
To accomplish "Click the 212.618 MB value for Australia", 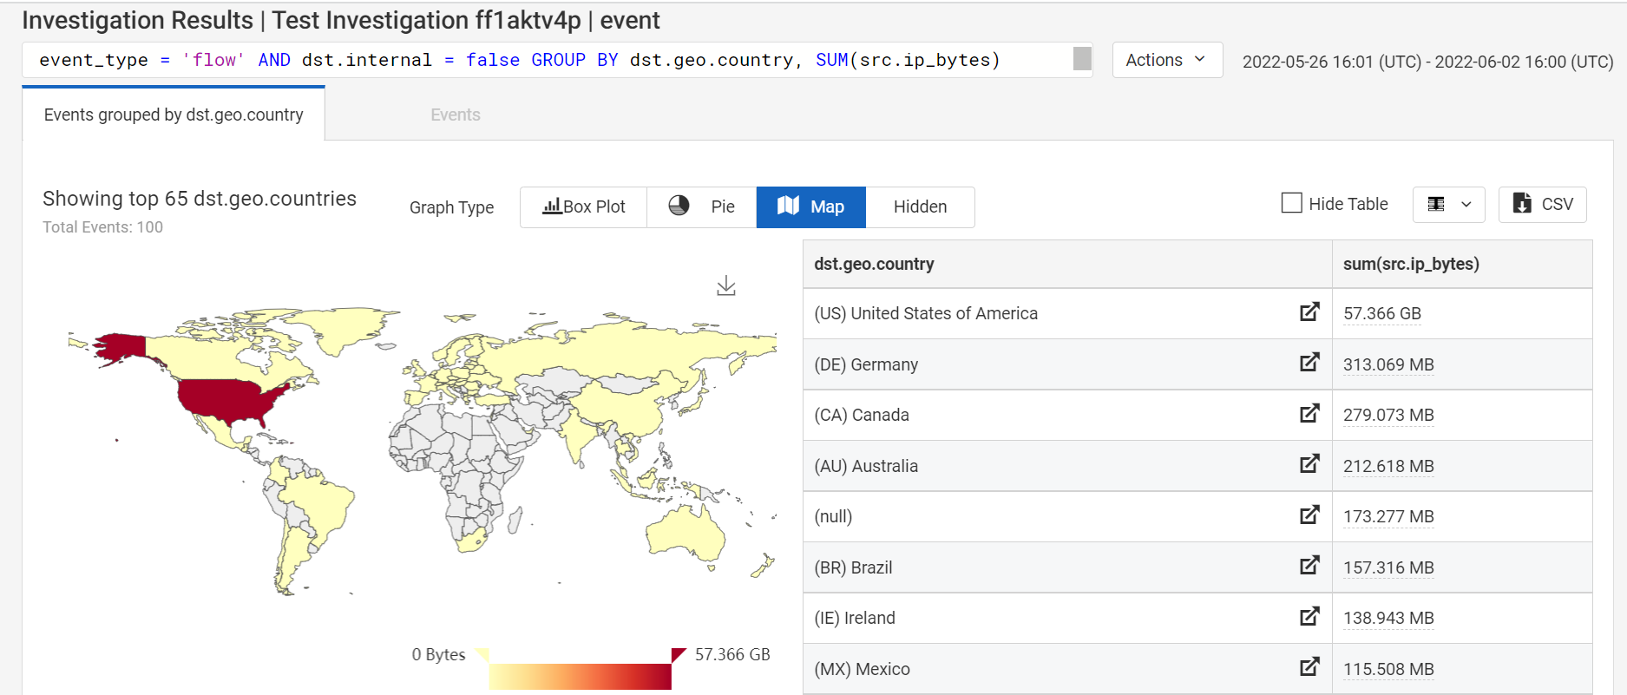I will tap(1388, 466).
